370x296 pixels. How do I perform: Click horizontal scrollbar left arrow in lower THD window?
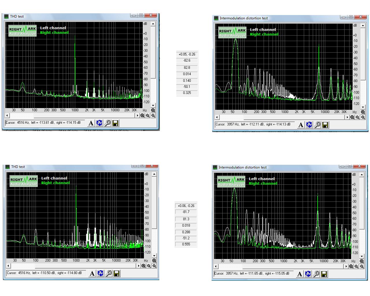tap(8, 266)
